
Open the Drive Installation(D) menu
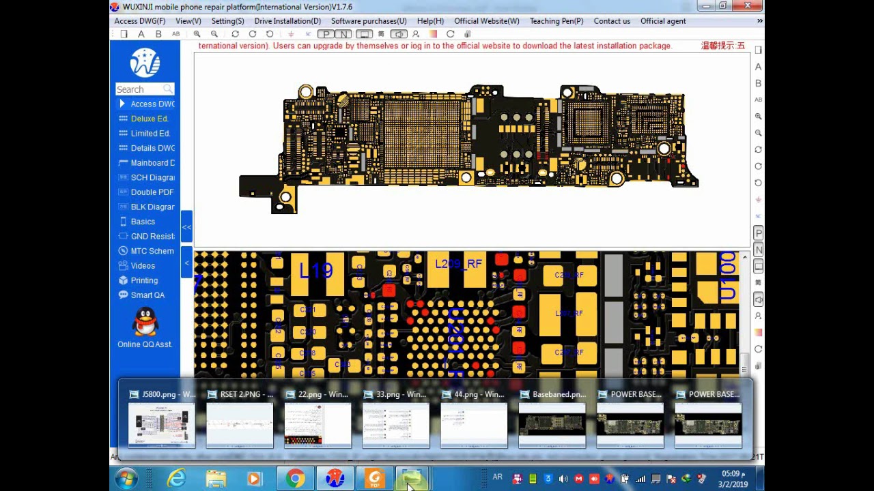pyautogui.click(x=287, y=21)
